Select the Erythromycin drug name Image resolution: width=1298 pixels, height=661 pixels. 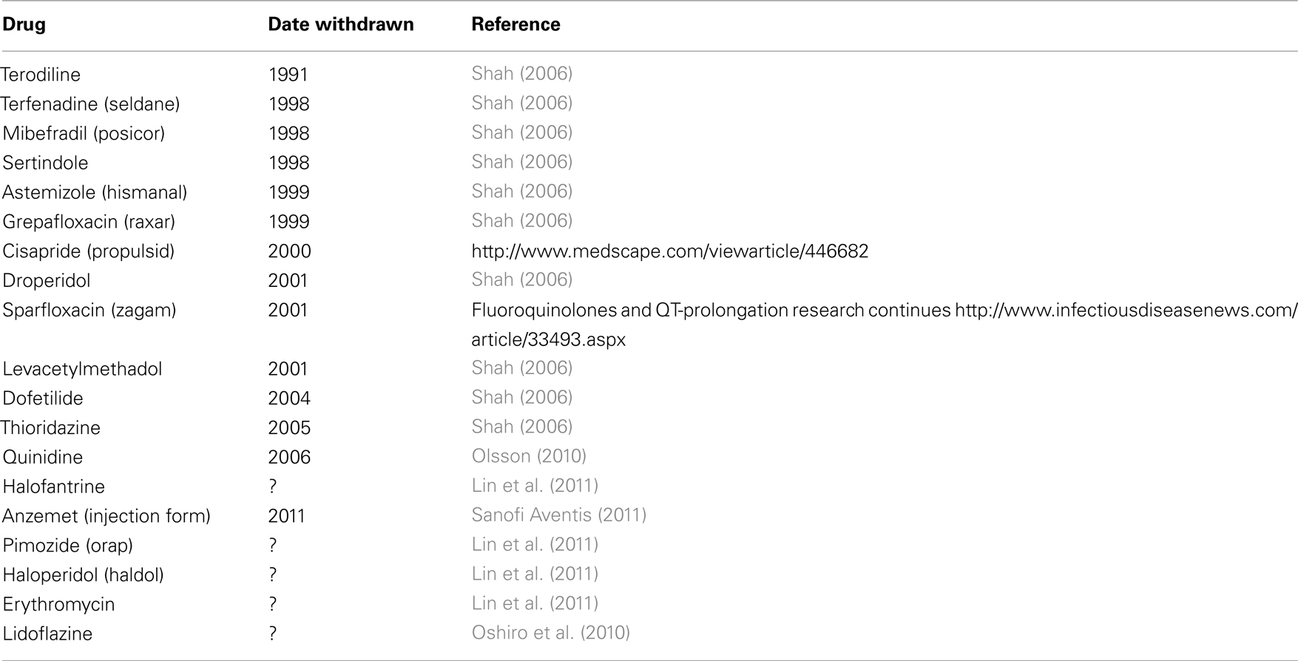pos(58,604)
